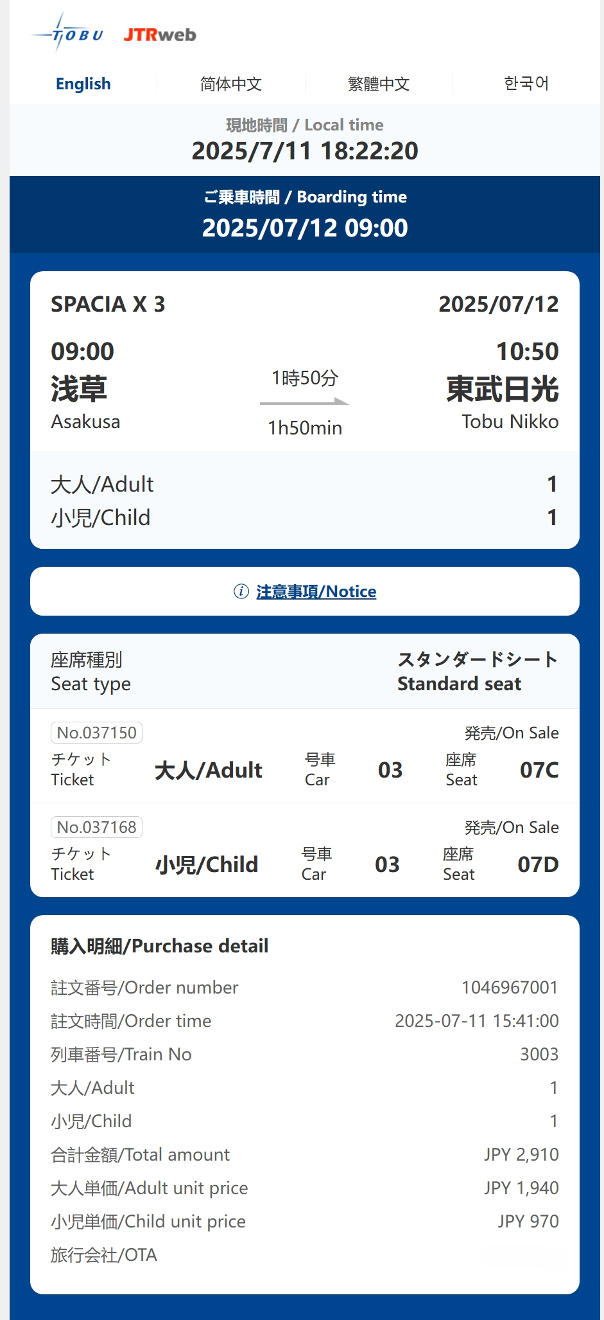Open the 注意事項/Notice link
Image resolution: width=604 pixels, height=1320 pixels.
pyautogui.click(x=316, y=591)
